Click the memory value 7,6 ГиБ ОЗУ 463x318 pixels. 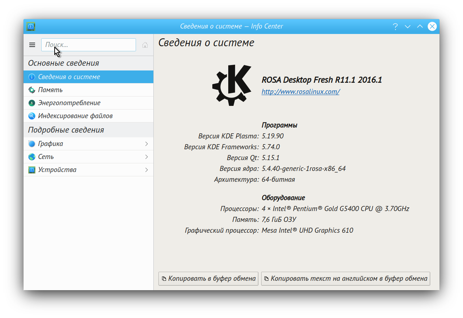(279, 220)
